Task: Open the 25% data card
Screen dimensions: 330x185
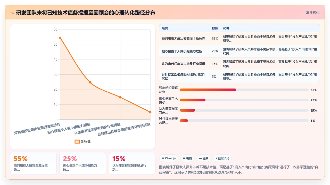Action: tap(83, 163)
